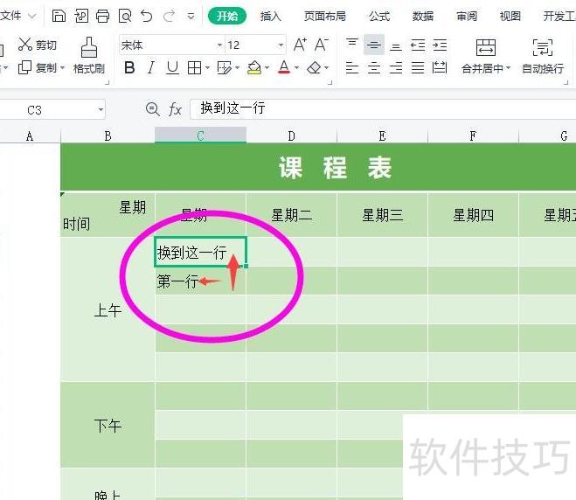Toggle Underline formatting
The height and width of the screenshot is (500, 576).
(x=172, y=67)
